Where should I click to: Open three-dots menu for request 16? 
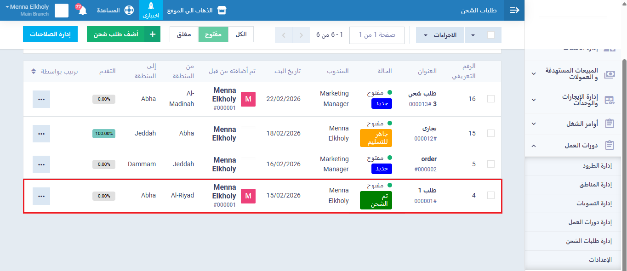[41, 99]
